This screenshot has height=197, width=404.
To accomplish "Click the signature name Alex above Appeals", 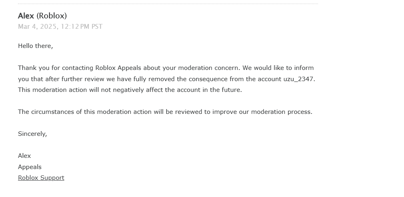I will point(24,156).
